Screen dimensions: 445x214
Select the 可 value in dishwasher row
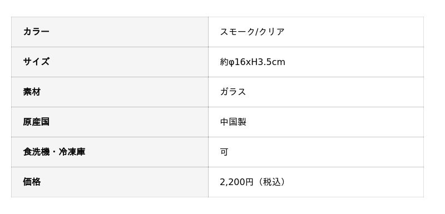224,152
